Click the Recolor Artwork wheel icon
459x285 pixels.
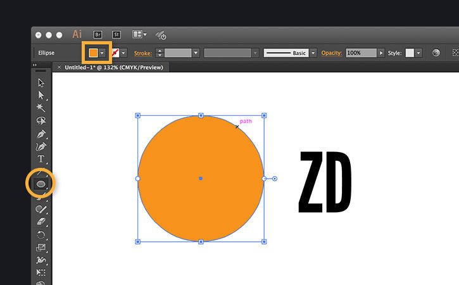436,53
